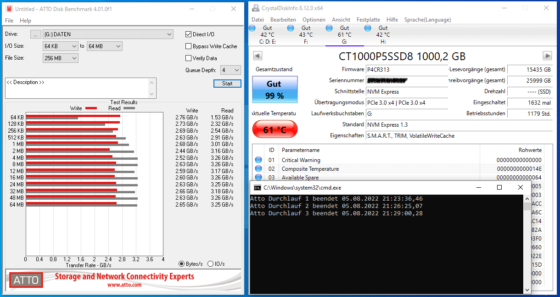Select the F: drive status orb
The height and width of the screenshot is (297, 560).
point(291,28)
